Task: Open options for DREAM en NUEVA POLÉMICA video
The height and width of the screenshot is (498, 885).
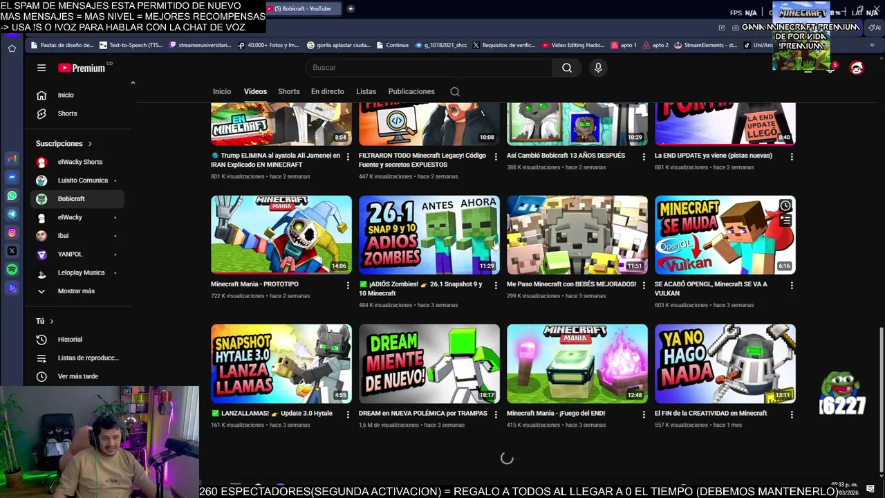Action: click(496, 414)
